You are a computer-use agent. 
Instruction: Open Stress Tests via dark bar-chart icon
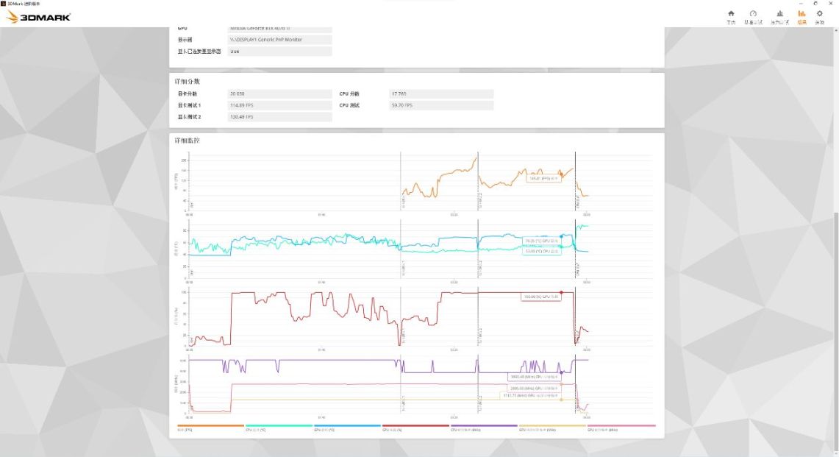point(779,17)
